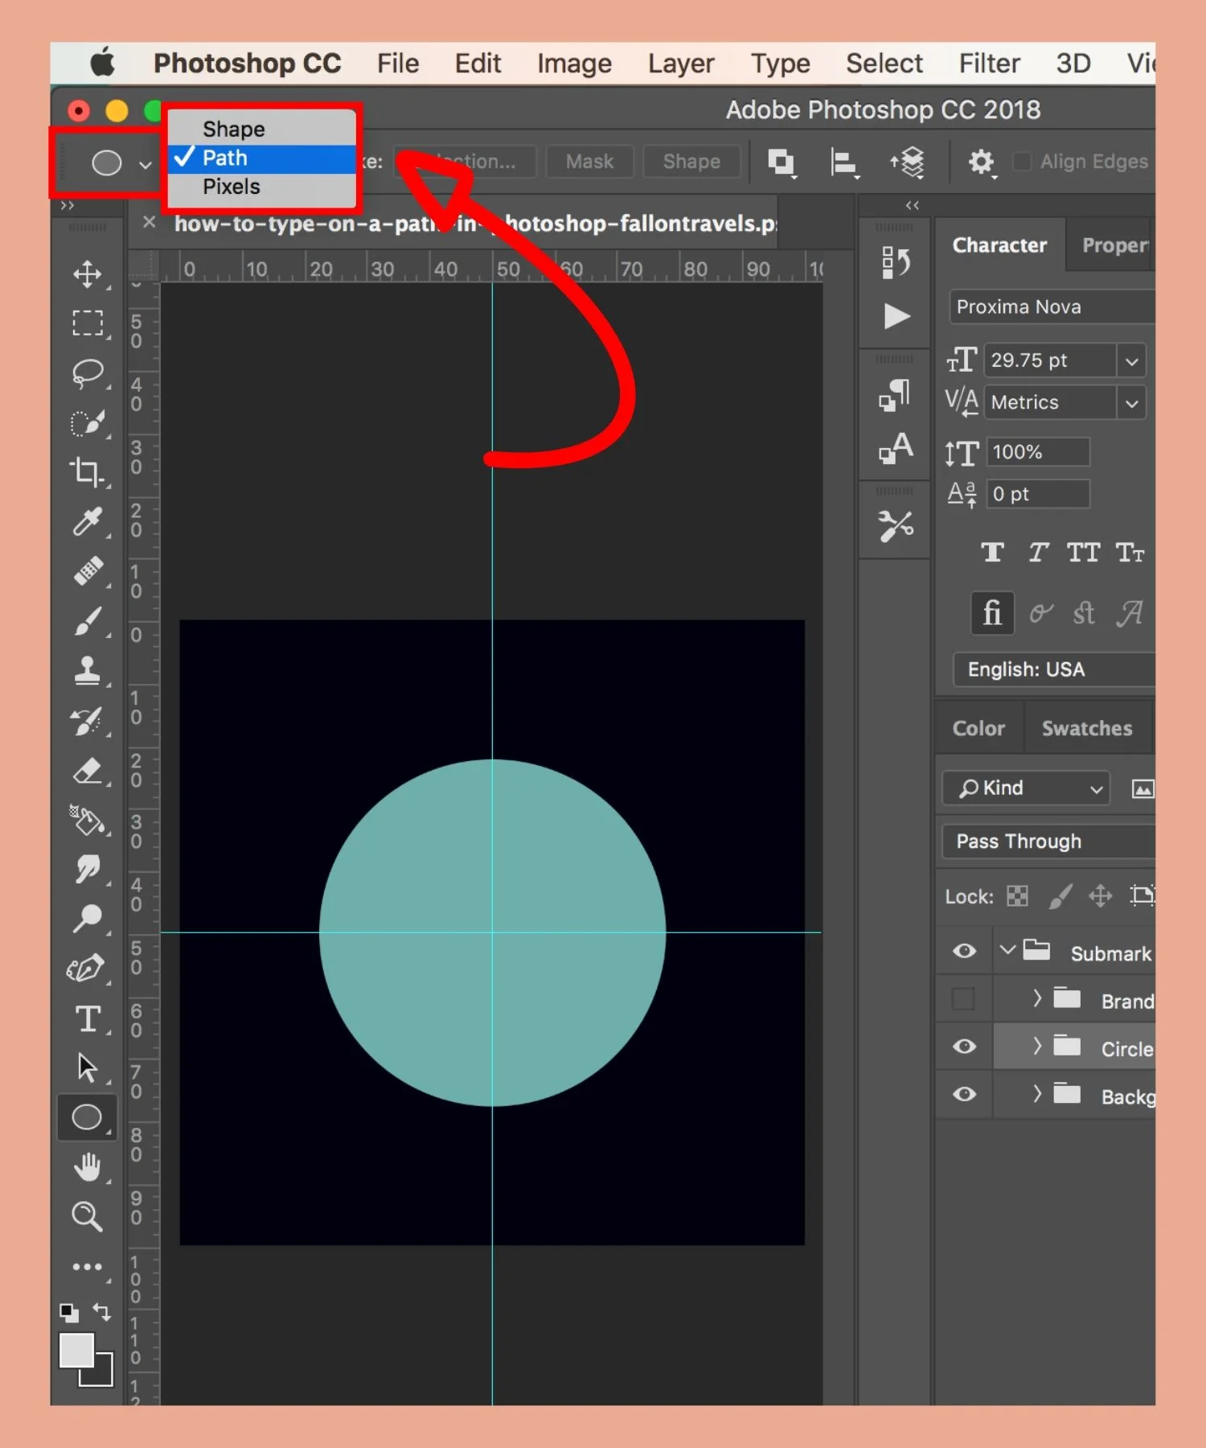Select the Eraser tool
This screenshot has height=1448, width=1206.
(x=88, y=771)
